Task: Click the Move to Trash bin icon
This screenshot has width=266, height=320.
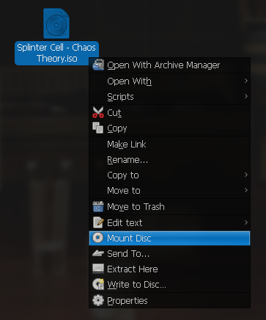Action: [x=98, y=206]
